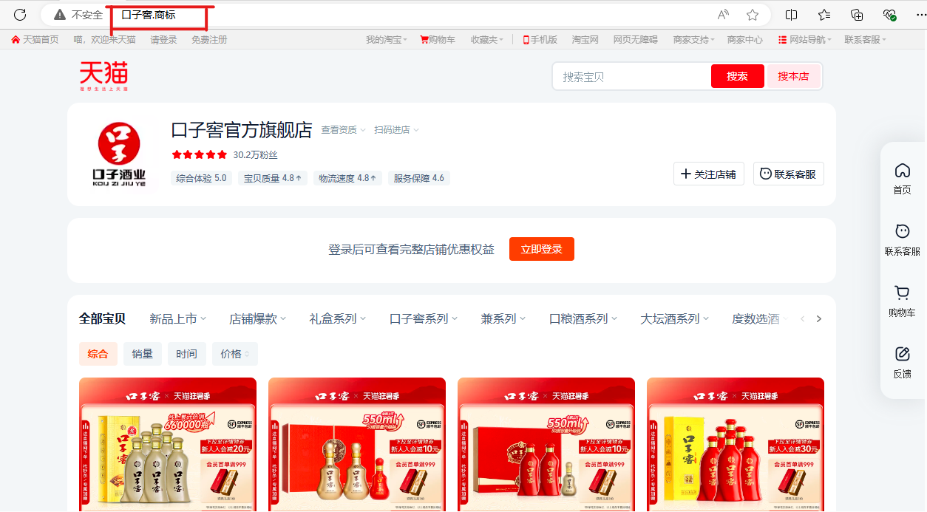The image size is (927, 512).
Task: Open the browser collections icon
Action: (x=857, y=15)
